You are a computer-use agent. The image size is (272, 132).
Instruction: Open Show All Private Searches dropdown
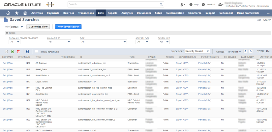click(x=15, y=42)
